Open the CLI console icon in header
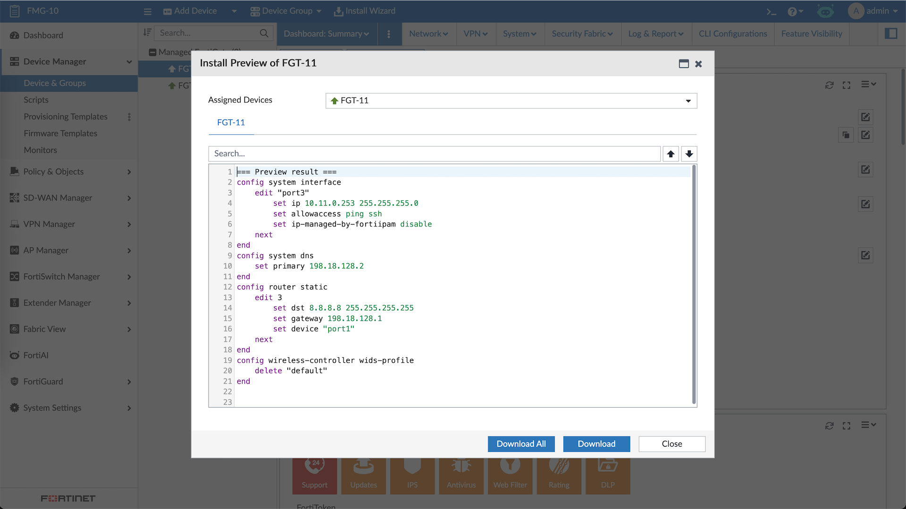The height and width of the screenshot is (509, 906). 771,11
